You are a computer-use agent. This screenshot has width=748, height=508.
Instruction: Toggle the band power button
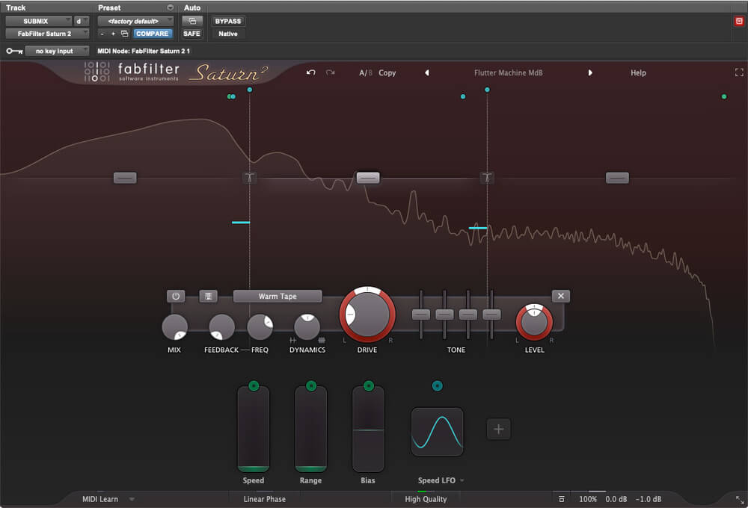pyautogui.click(x=176, y=297)
